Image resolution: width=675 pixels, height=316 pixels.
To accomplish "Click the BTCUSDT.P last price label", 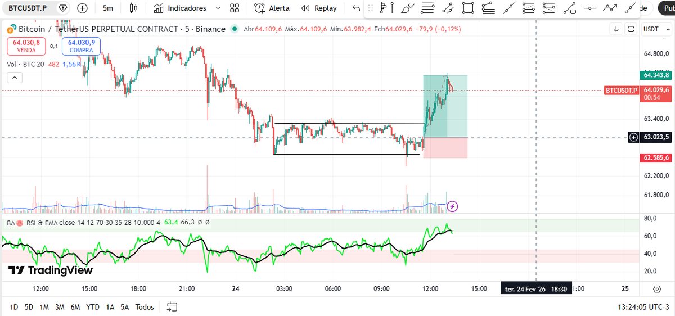I will (x=621, y=90).
